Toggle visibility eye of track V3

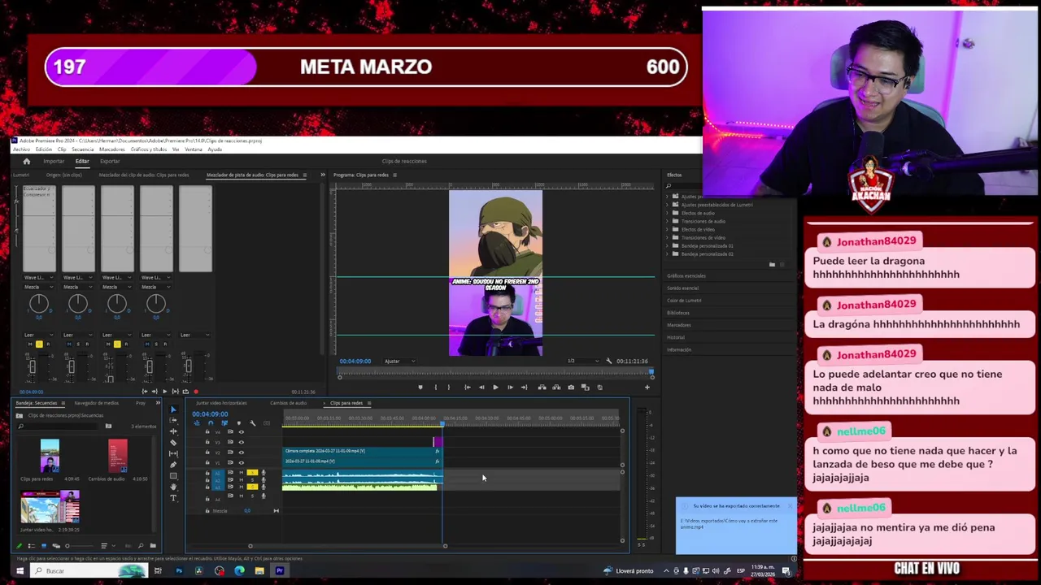click(242, 442)
